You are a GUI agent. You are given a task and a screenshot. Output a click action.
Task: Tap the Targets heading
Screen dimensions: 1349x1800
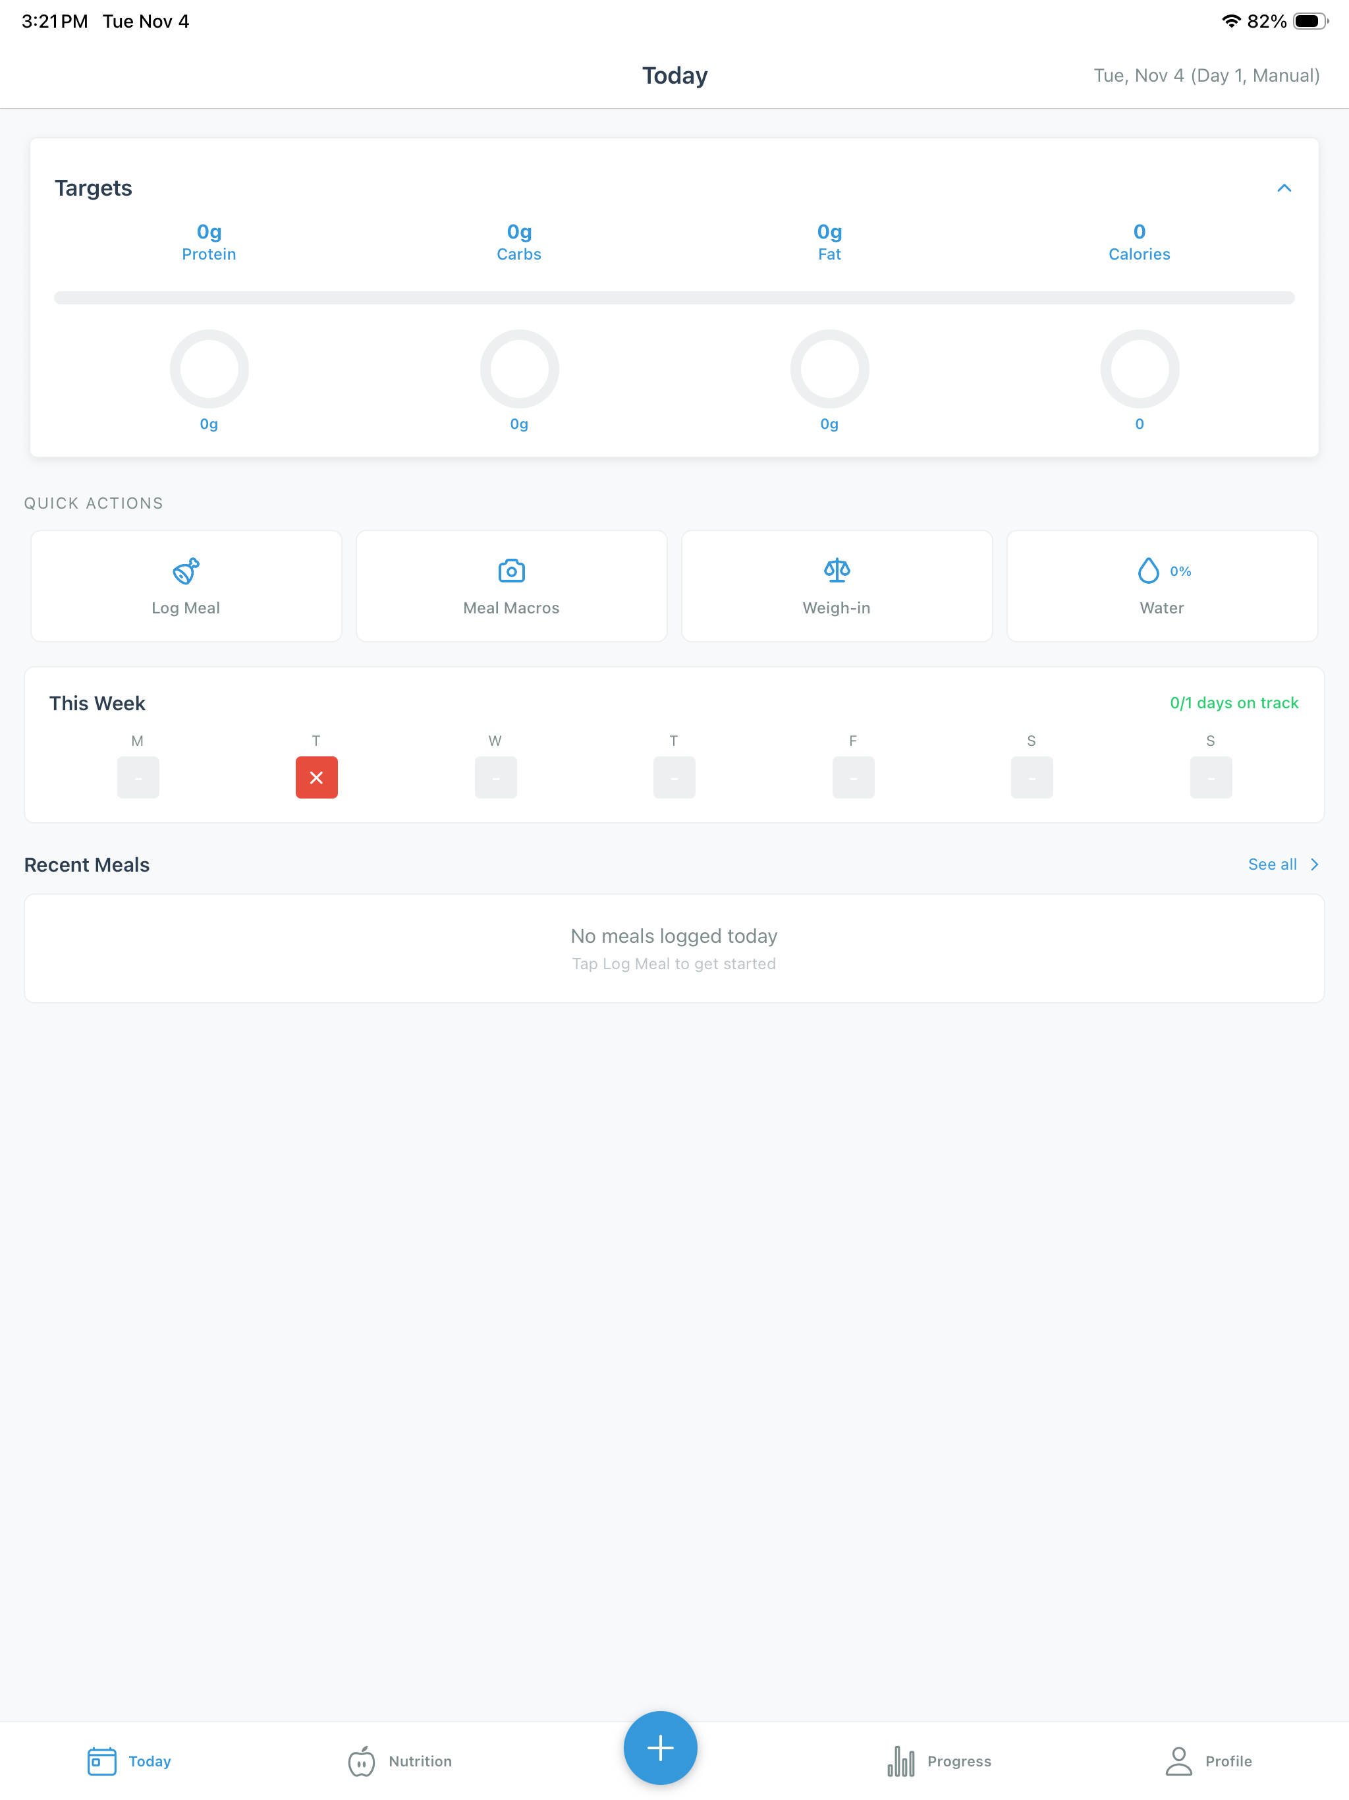pos(93,188)
